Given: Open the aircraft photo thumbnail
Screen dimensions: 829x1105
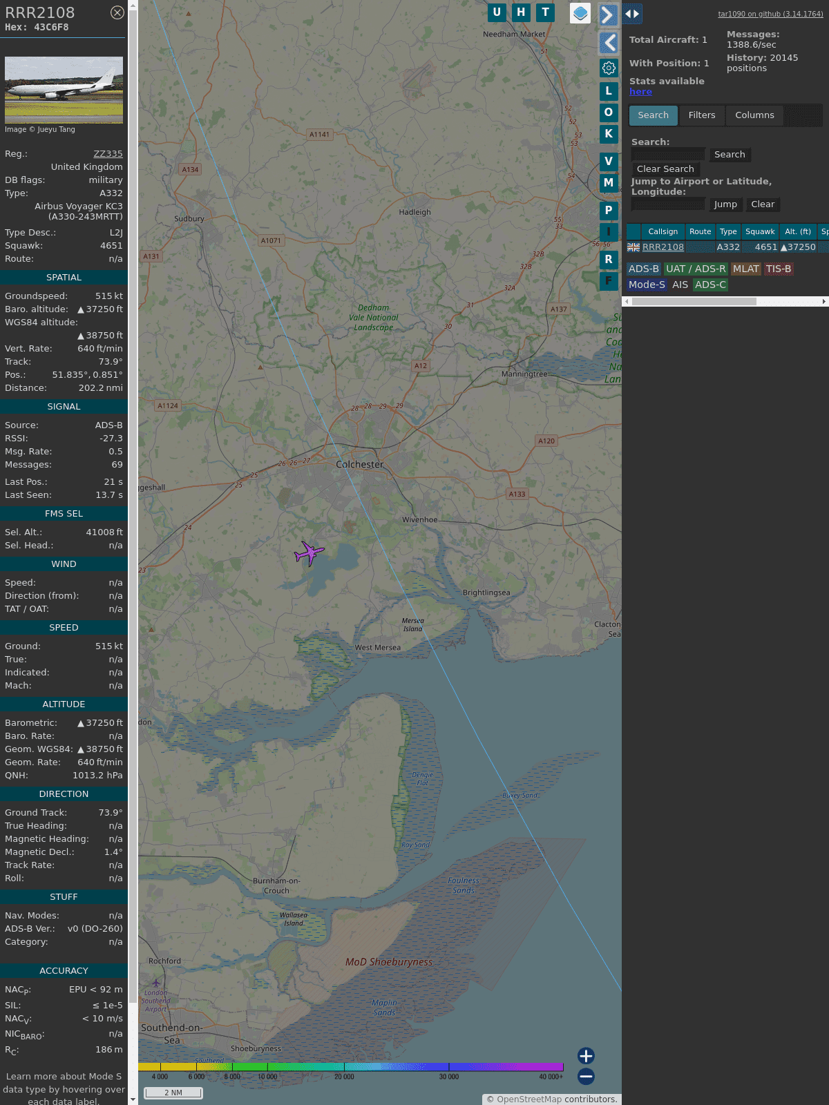Looking at the screenshot, I should tap(64, 90).
